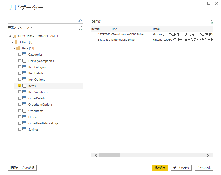Check the ItemDetails checkbox
The height and width of the screenshot is (175, 221).
[x=20, y=73]
